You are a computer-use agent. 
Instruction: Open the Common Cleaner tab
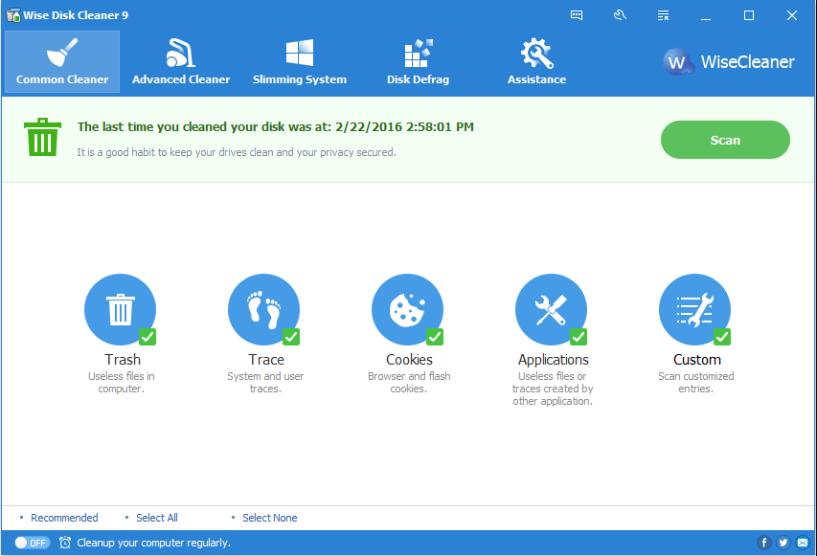tap(62, 61)
